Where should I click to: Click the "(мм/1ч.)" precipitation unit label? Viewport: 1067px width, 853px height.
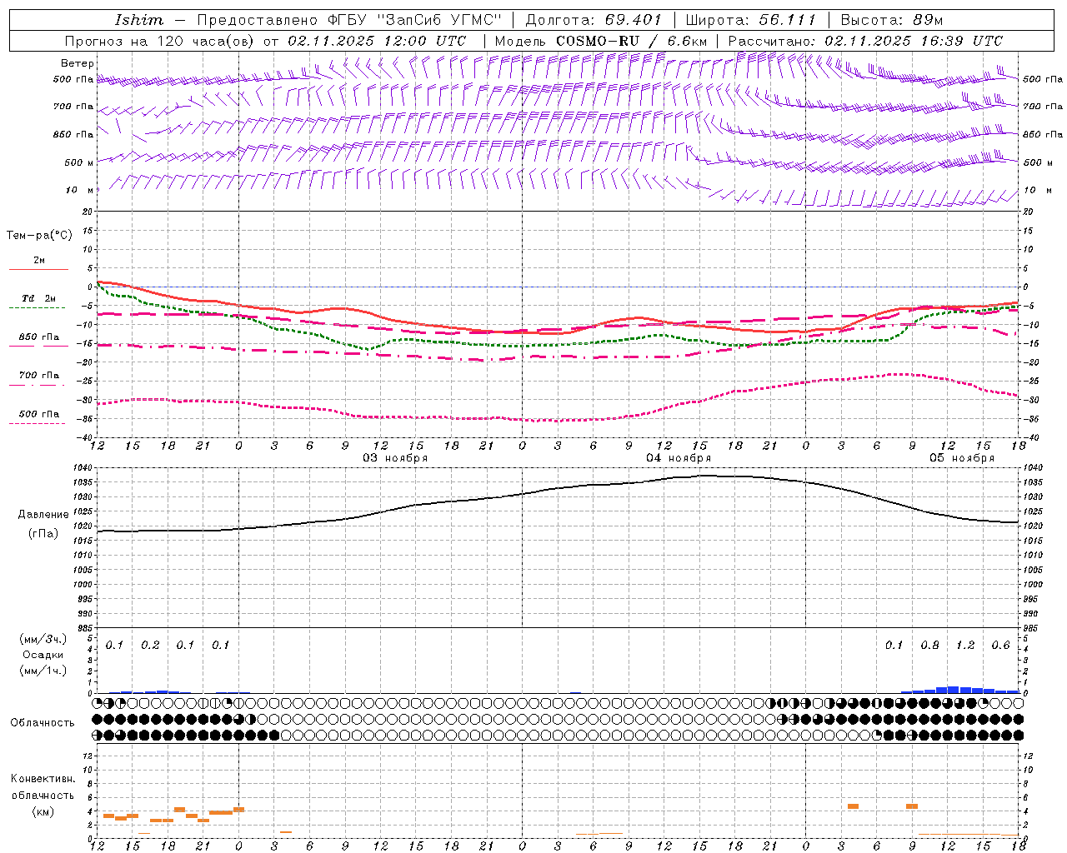coord(43,671)
